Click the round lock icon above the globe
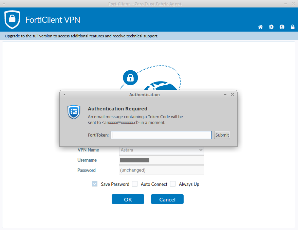This screenshot has height=230, width=298. click(130, 77)
